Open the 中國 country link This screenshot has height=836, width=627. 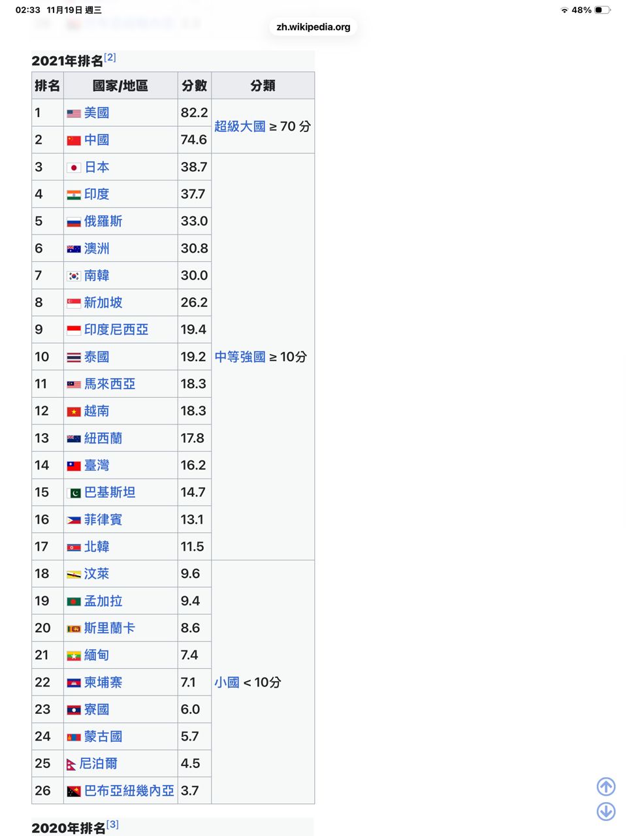(97, 140)
